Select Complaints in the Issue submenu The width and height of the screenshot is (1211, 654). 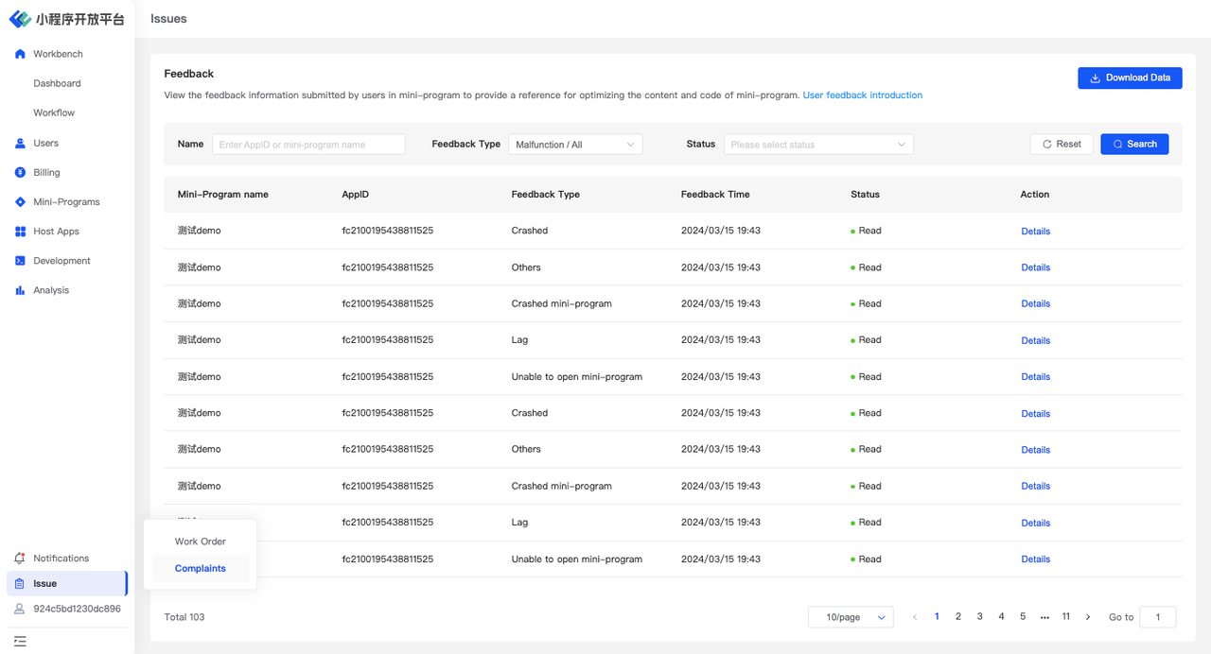(x=200, y=569)
